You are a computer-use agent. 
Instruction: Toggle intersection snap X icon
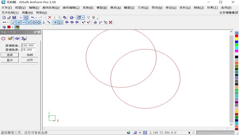[29, 22]
